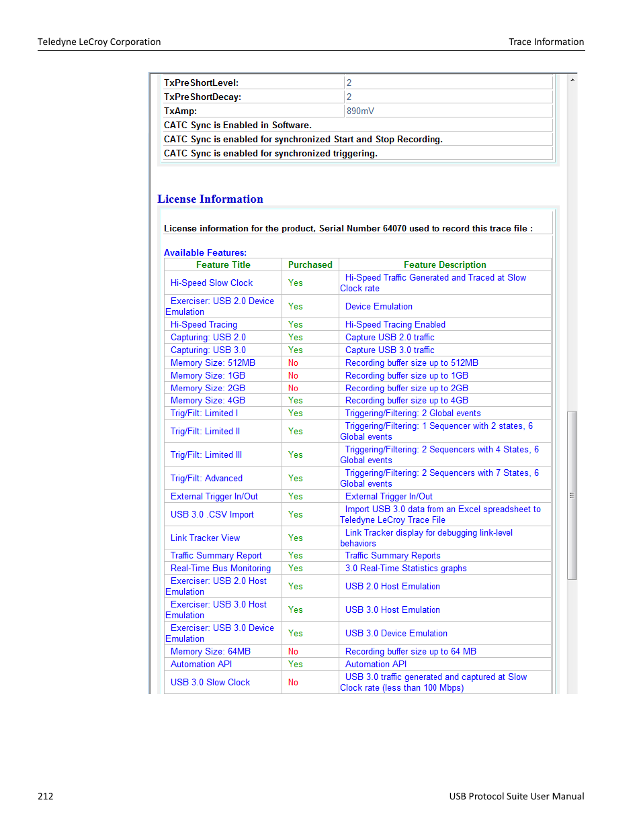The image size is (641, 829).
Task: Click 'Traffic Summary Reports' description
Action: pyautogui.click(x=393, y=556)
